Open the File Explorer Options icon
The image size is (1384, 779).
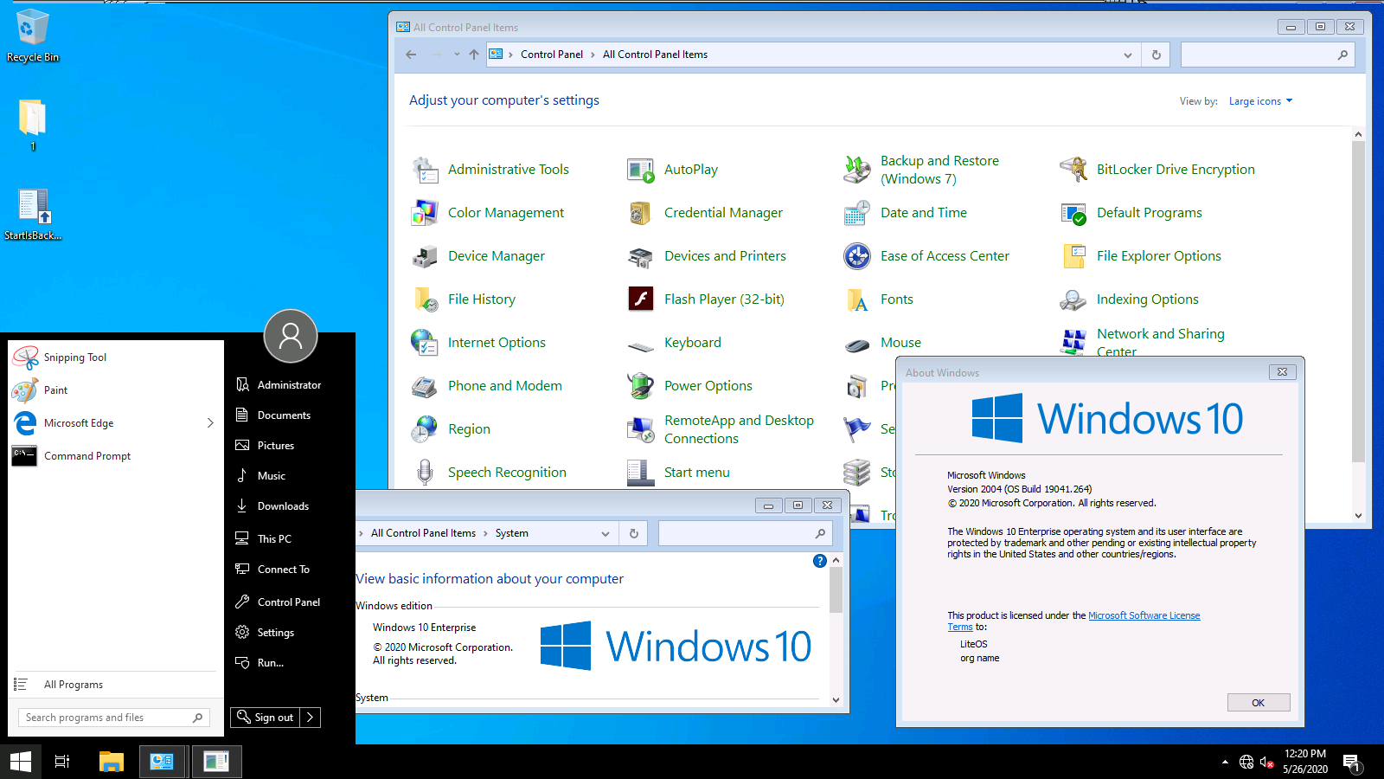1073,256
